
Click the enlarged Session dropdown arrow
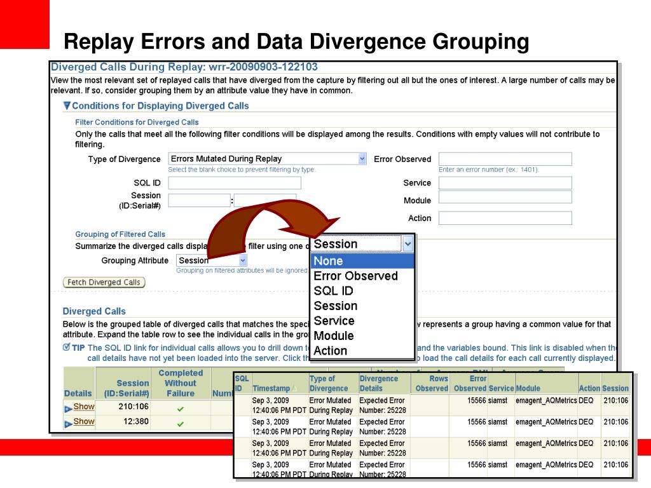point(408,244)
